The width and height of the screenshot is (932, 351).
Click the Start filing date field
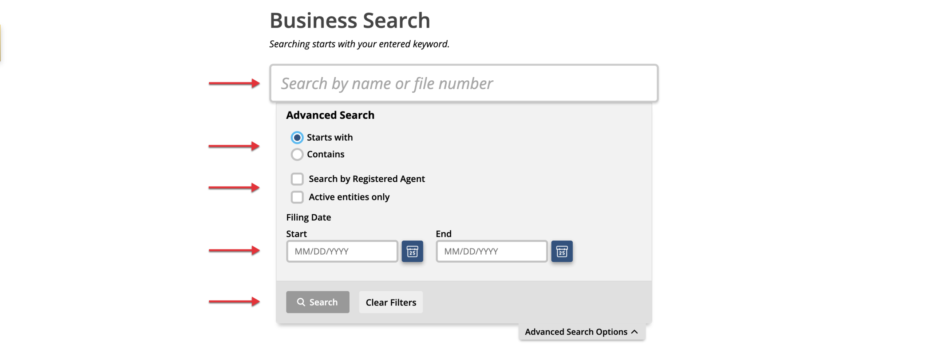(342, 251)
